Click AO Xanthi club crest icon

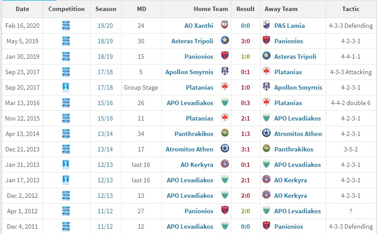coord(225,25)
